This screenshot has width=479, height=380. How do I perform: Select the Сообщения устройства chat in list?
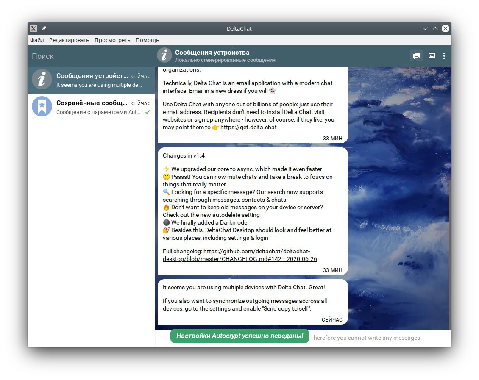coord(91,80)
